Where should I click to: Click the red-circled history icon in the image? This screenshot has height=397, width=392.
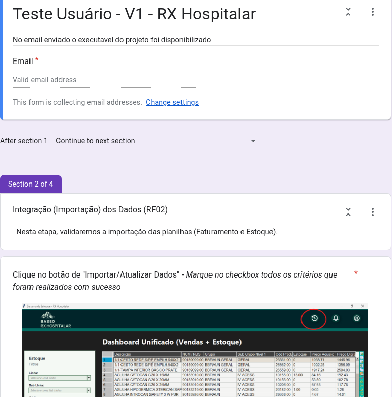click(314, 319)
